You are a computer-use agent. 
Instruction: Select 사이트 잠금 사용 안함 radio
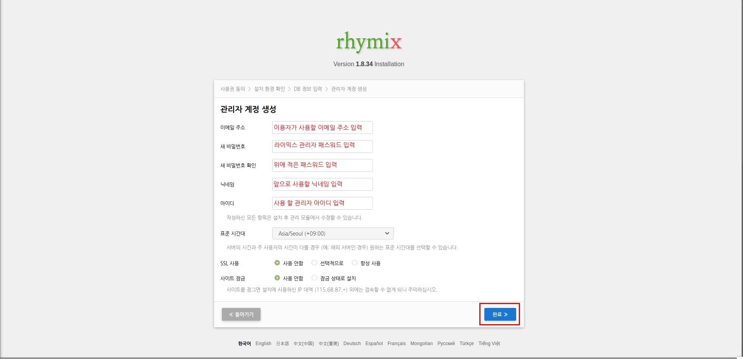277,278
